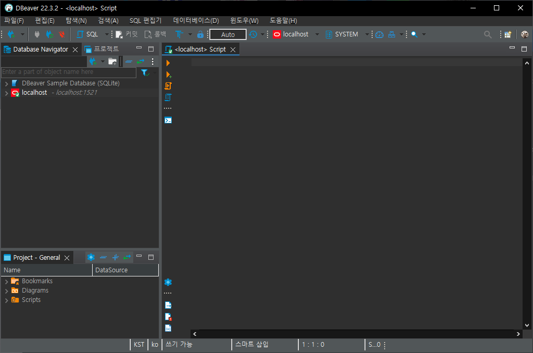Click the object name filter input field
This screenshot has height=353, width=533.
pos(69,72)
